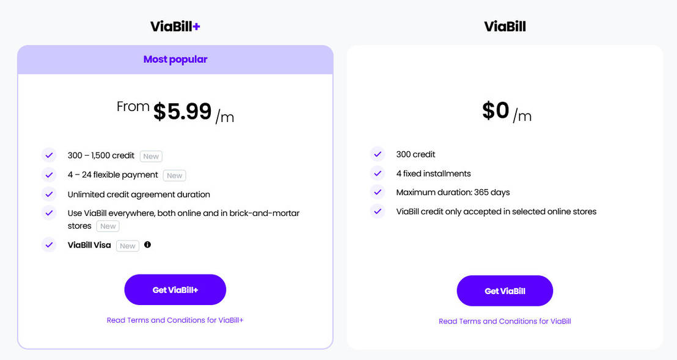Click the New badge under brick-and-mortar stores line
Viewport: 677px width, 360px height.
coord(108,226)
